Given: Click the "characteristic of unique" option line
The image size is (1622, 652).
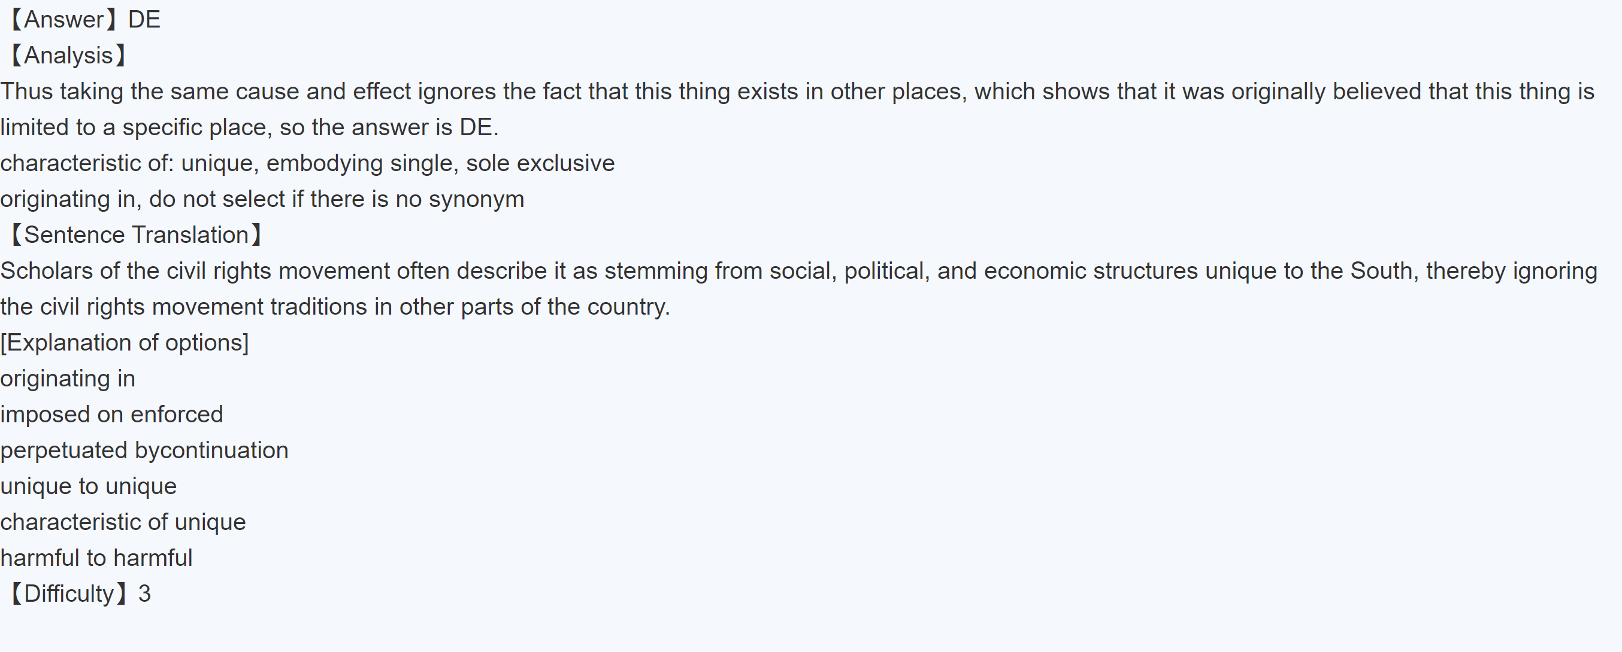Looking at the screenshot, I should pos(123,522).
